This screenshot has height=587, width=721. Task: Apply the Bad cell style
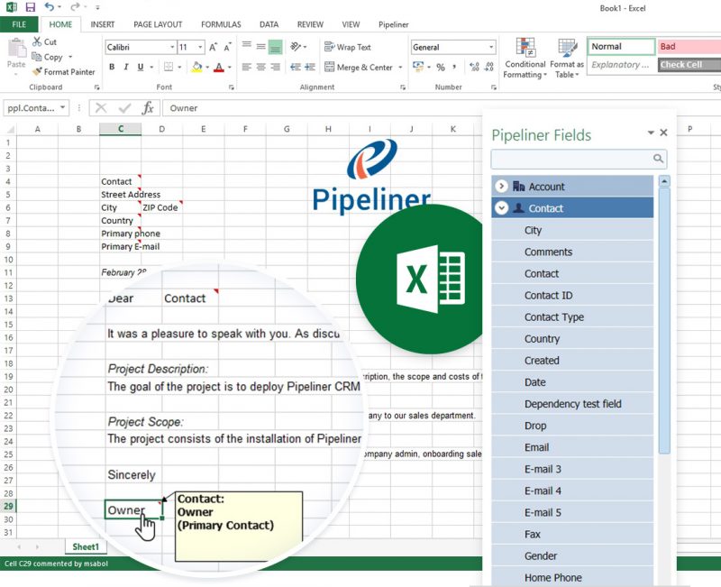[689, 47]
